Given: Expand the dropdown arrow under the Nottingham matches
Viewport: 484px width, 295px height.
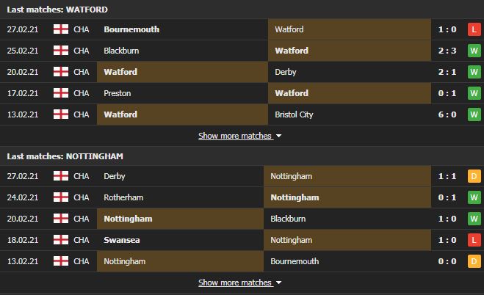Looking at the screenshot, I should [x=279, y=283].
